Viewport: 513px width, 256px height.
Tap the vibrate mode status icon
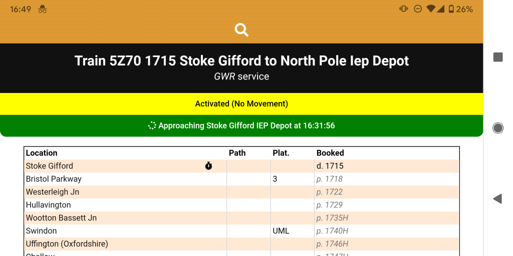tap(403, 9)
